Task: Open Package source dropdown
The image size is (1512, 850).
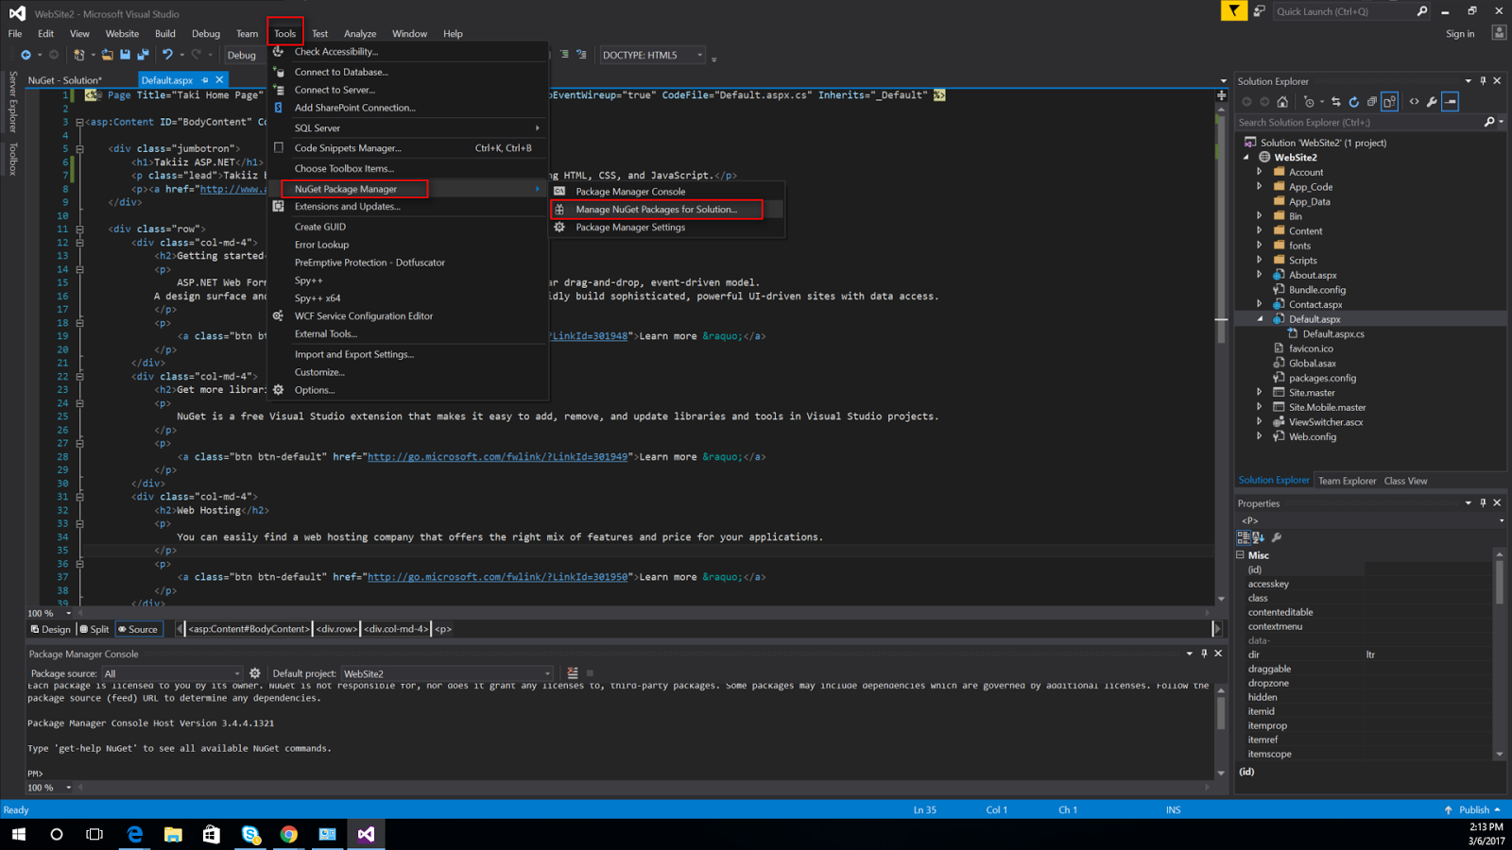Action: click(172, 673)
